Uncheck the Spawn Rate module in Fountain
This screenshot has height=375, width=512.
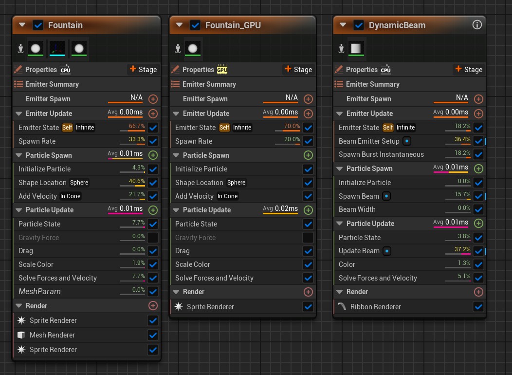click(x=152, y=141)
